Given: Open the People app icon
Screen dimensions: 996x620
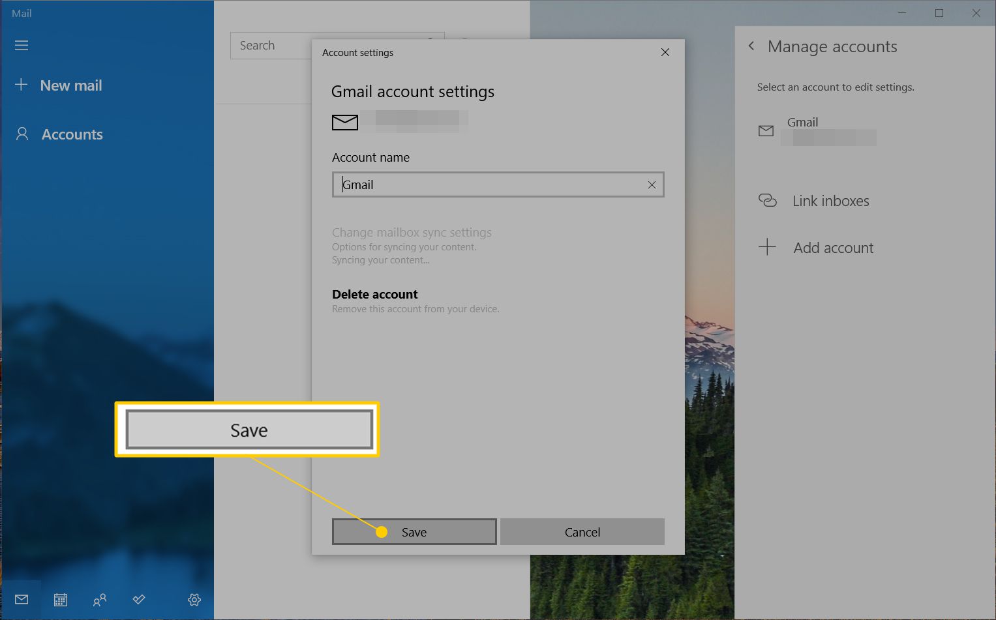Looking at the screenshot, I should click(100, 600).
